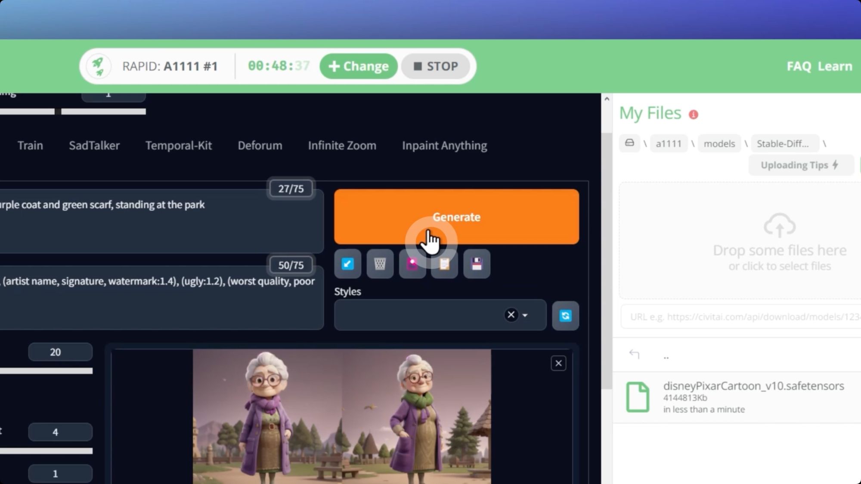861x484 pixels.
Task: Clear the Styles selection with X
Action: [x=511, y=315]
